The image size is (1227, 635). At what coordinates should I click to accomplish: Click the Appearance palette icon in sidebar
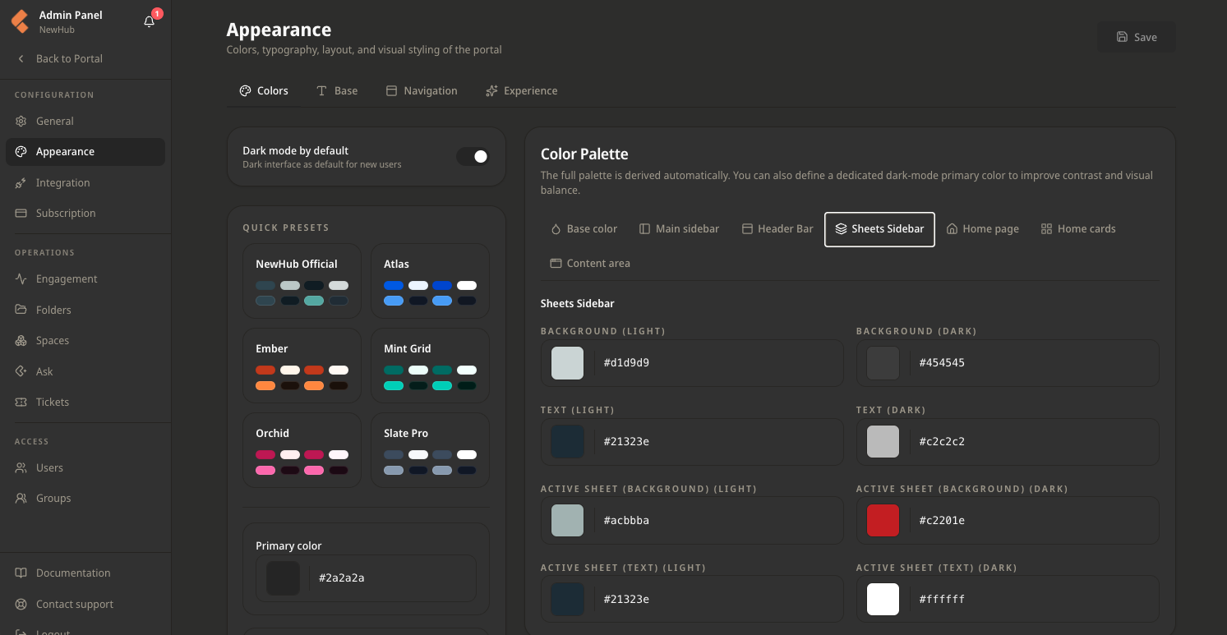(x=21, y=152)
